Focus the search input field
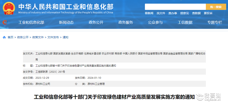The image size is (228, 104). tap(175, 7)
